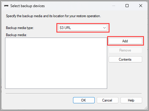Click inside the Backup media list box
The image size is (149, 111).
[56, 63]
